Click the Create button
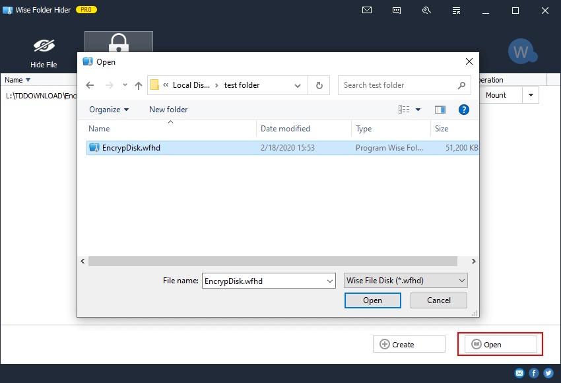This screenshot has width=561, height=383. point(409,344)
